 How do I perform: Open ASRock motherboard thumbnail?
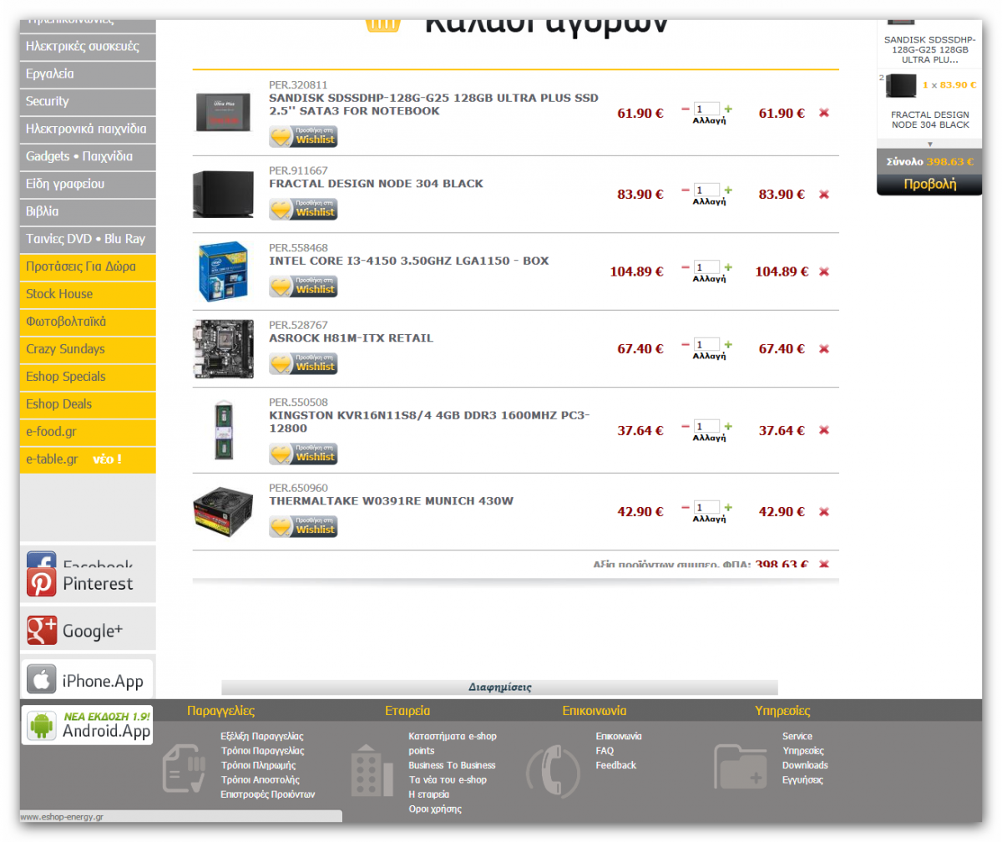pyautogui.click(x=223, y=349)
